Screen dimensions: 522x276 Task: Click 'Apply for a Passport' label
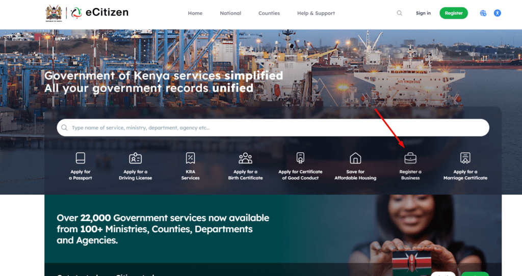coord(80,175)
